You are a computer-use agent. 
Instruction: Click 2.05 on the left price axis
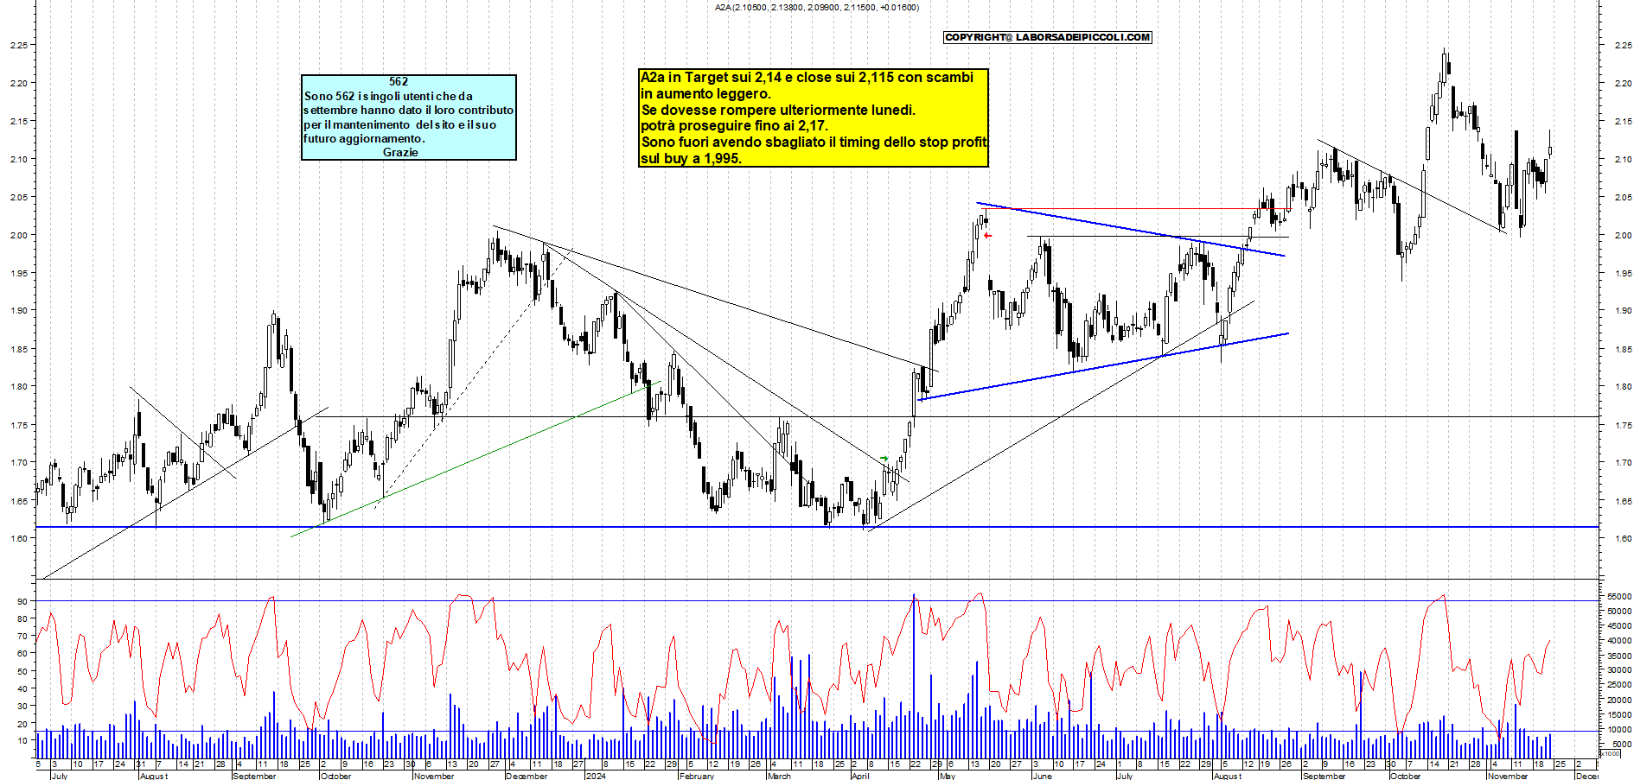point(18,197)
